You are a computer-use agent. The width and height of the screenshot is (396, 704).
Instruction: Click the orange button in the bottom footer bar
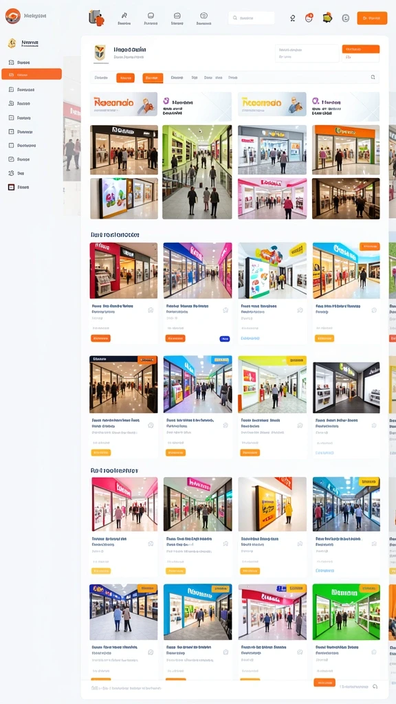coord(324,683)
